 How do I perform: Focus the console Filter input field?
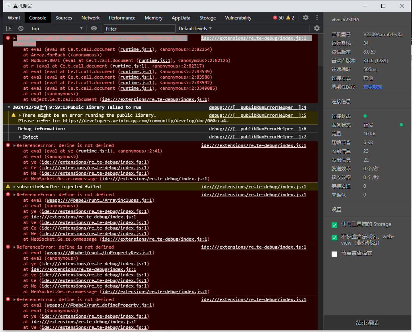pos(140,29)
